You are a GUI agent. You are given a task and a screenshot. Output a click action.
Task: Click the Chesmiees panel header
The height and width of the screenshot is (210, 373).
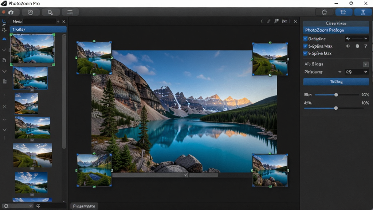(x=336, y=23)
